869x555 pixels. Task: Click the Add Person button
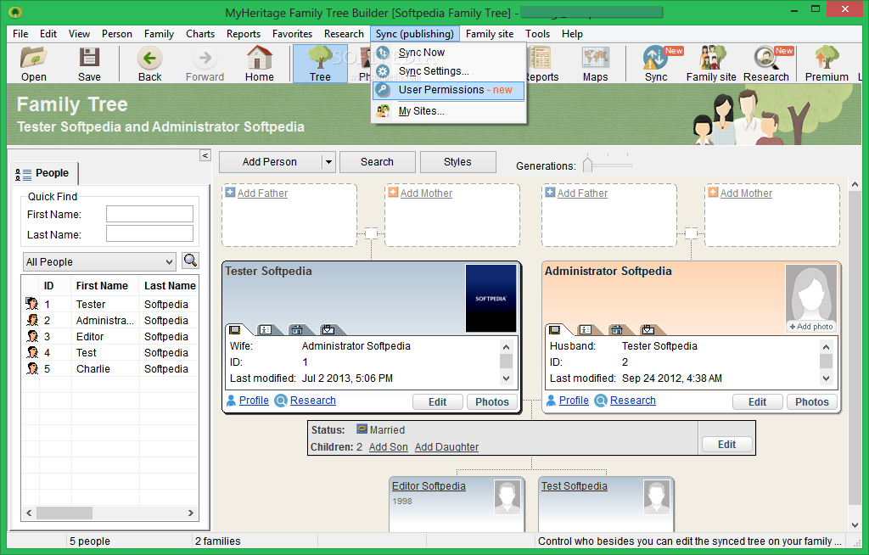(270, 162)
